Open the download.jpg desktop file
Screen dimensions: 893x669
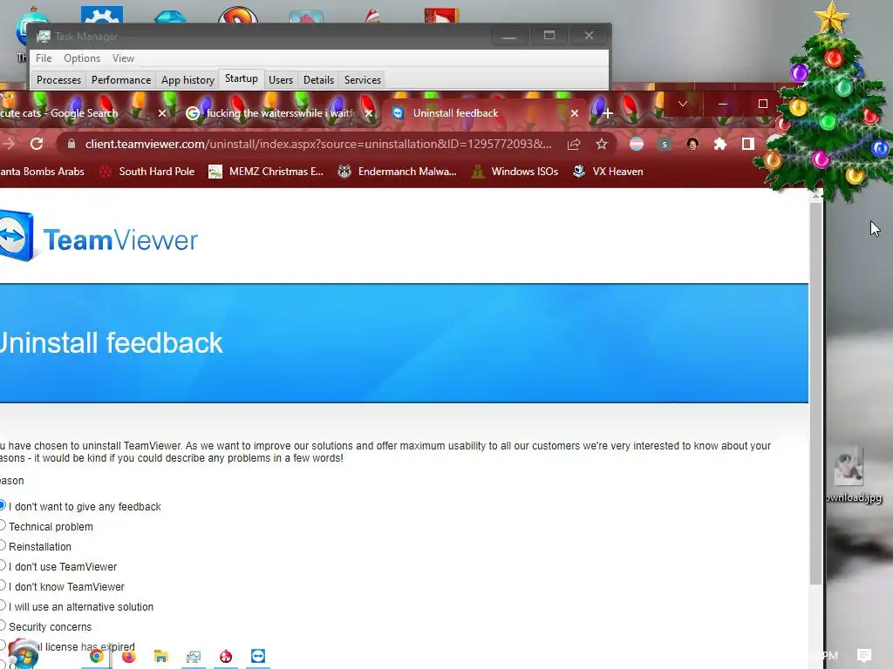[853, 476]
